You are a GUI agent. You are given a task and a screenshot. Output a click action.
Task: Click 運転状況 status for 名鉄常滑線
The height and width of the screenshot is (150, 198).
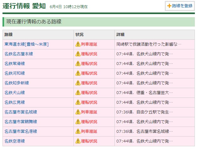89,63
